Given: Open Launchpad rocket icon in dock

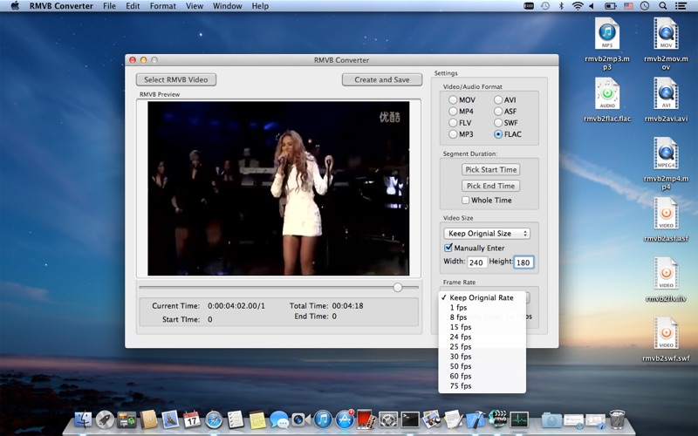Looking at the screenshot, I should point(105,419).
